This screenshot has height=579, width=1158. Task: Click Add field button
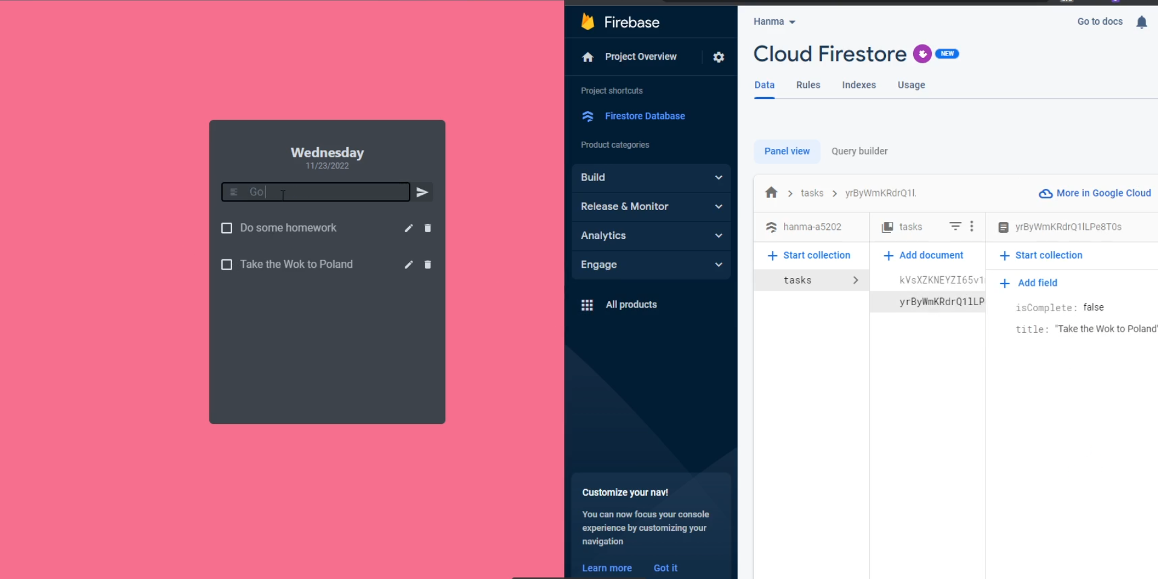point(1028,283)
